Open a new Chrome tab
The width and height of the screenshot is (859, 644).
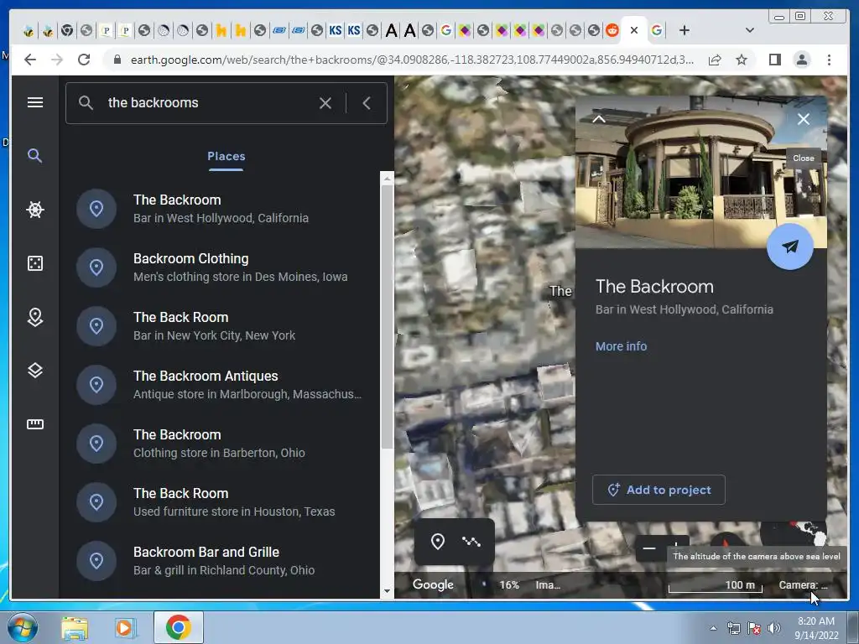[x=685, y=31]
